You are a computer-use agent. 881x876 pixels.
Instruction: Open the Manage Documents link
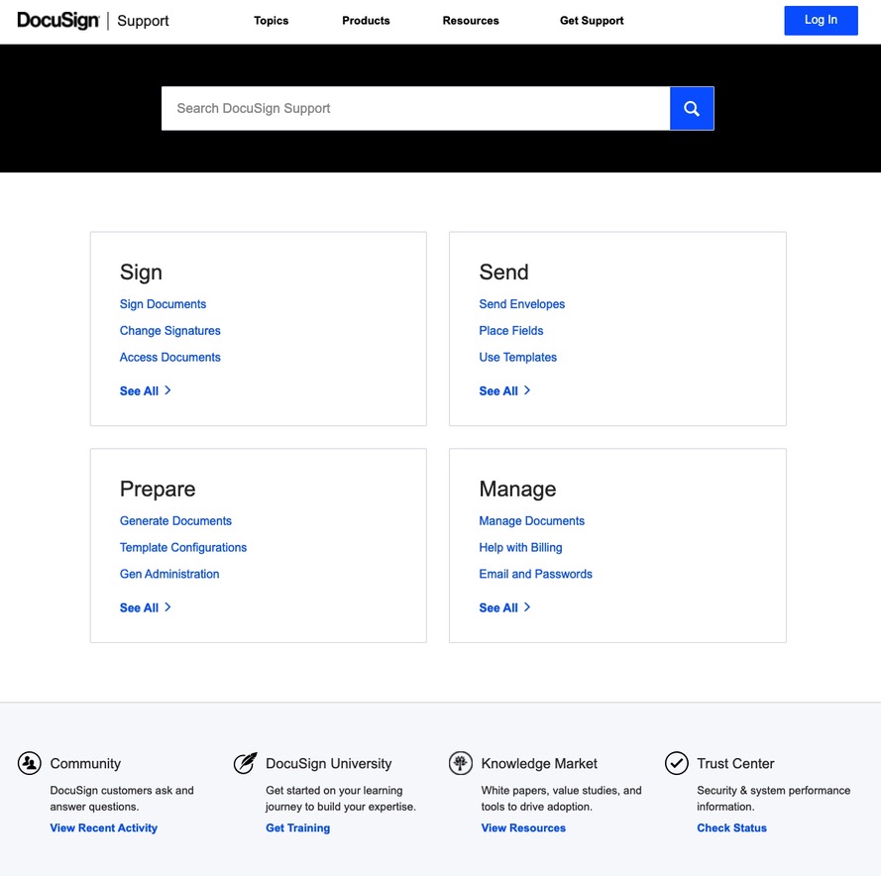click(532, 521)
